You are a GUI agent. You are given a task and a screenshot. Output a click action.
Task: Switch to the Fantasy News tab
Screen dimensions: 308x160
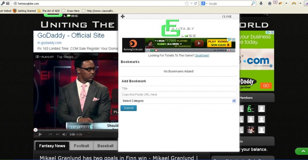coord(52,146)
